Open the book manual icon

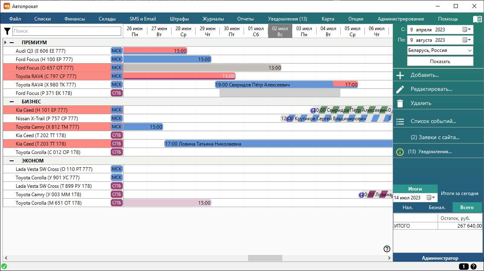tap(477, 19)
